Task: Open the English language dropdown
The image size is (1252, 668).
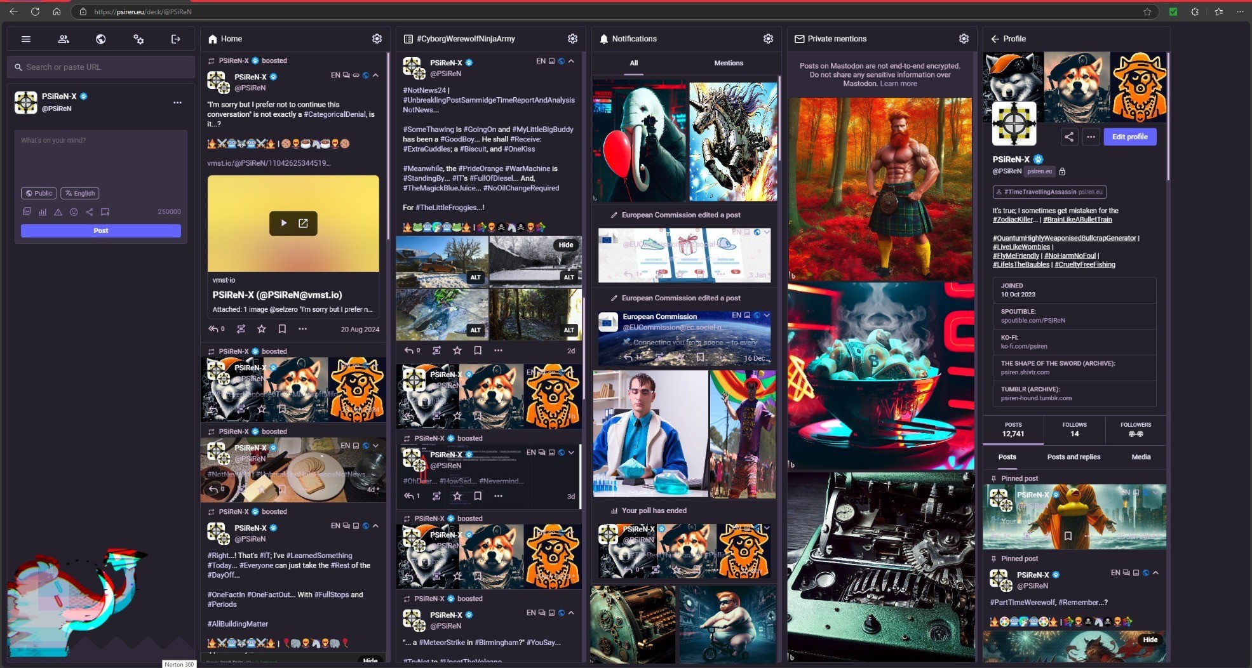Action: 80,193
